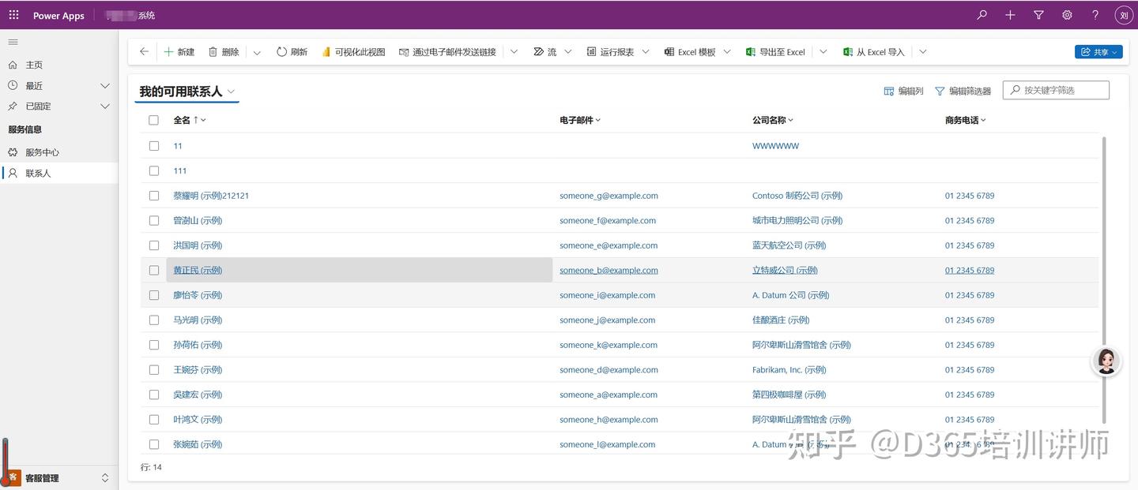Open company 蓝天航空公司 (示例)

click(789, 245)
